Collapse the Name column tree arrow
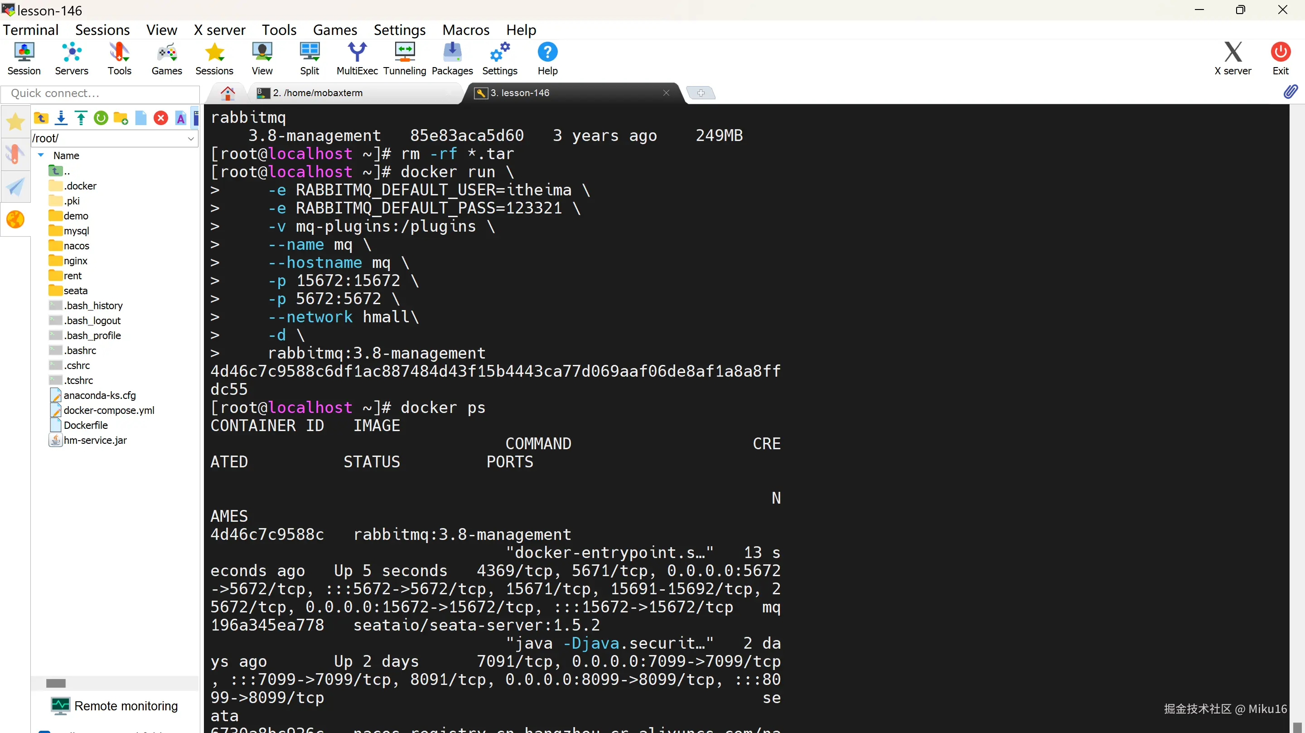This screenshot has width=1305, height=733. (x=41, y=155)
